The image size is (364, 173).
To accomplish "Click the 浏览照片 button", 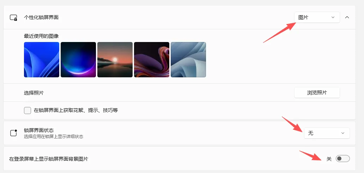I will coord(317,93).
